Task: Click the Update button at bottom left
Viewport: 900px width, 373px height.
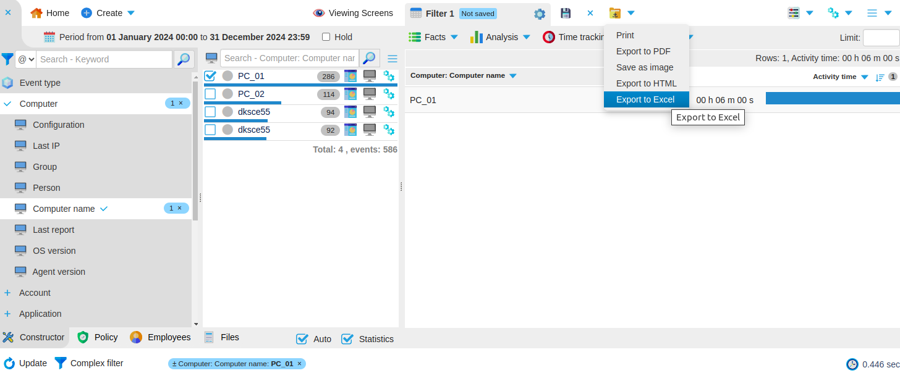Action: coord(25,363)
